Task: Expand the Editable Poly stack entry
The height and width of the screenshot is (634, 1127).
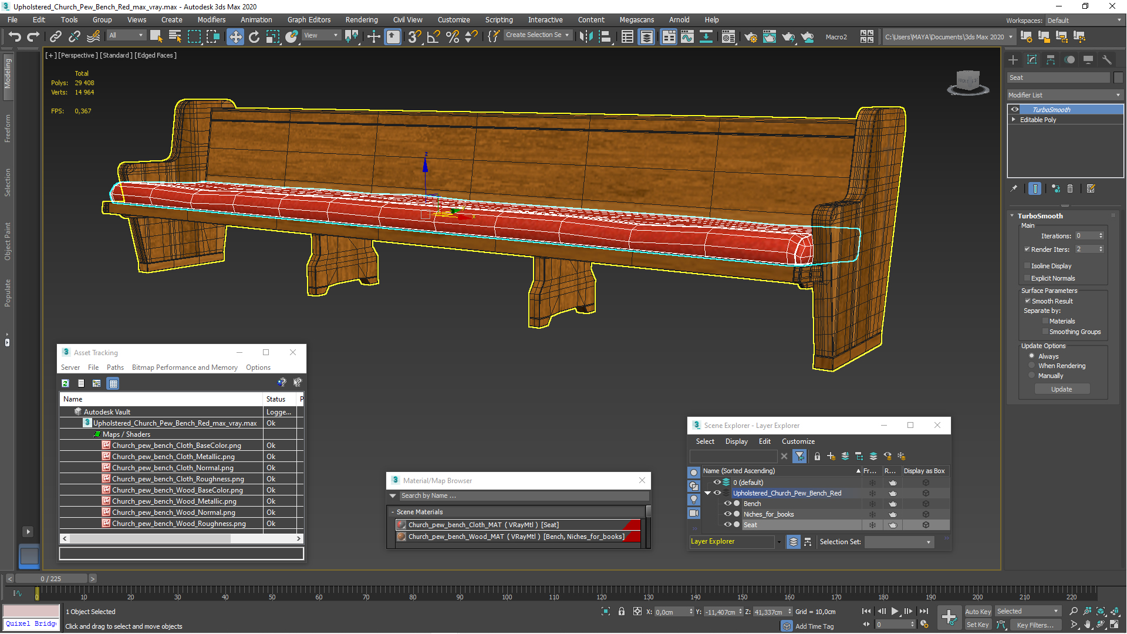Action: [1014, 120]
